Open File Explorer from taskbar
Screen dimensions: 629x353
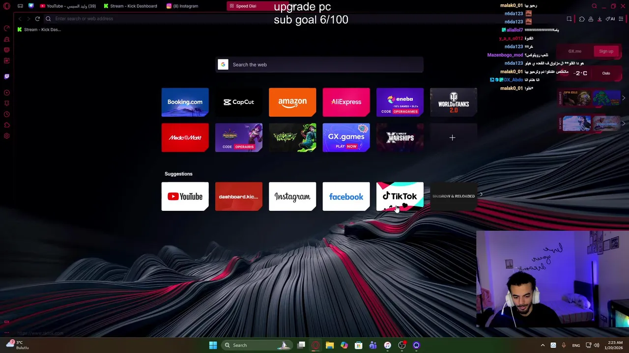coord(330,345)
